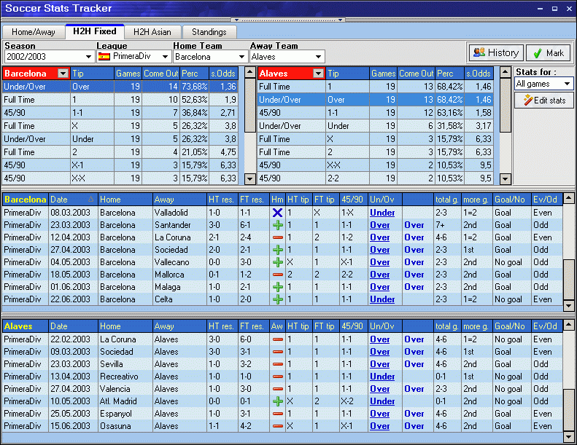The height and width of the screenshot is (445, 577).
Task: Click the Goal/No header in Barcelona matches
Action: pyautogui.click(x=512, y=199)
